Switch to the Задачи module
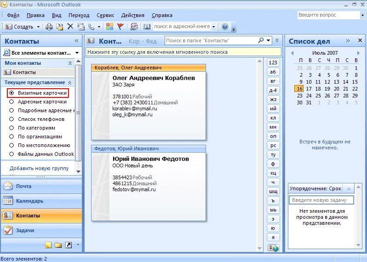 (41, 230)
